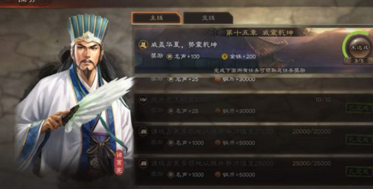Tap the 铜币+50000 coin in 20000/20000 task
373x189 pixels.
tap(218, 143)
